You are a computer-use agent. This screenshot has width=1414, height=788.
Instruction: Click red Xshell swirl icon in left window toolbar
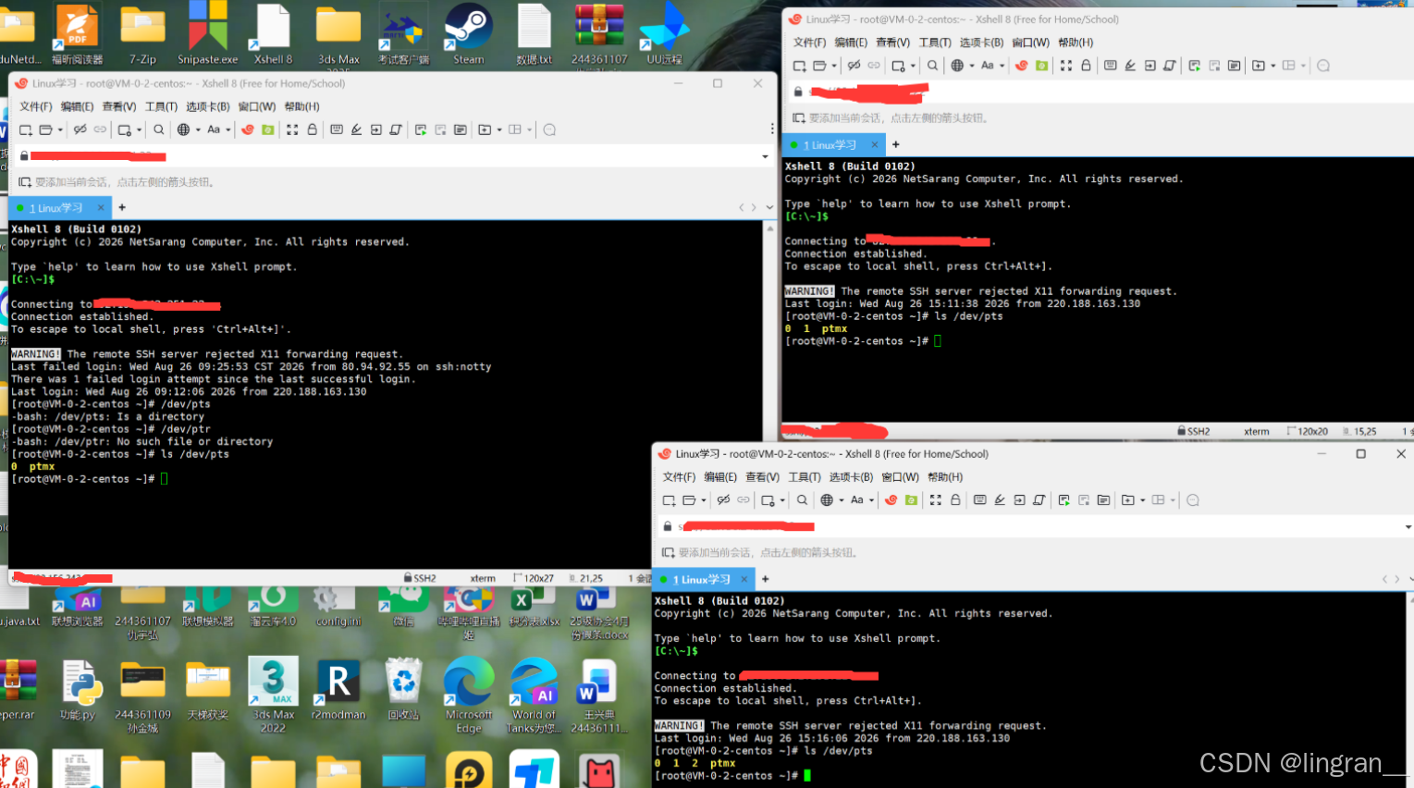coord(247,129)
